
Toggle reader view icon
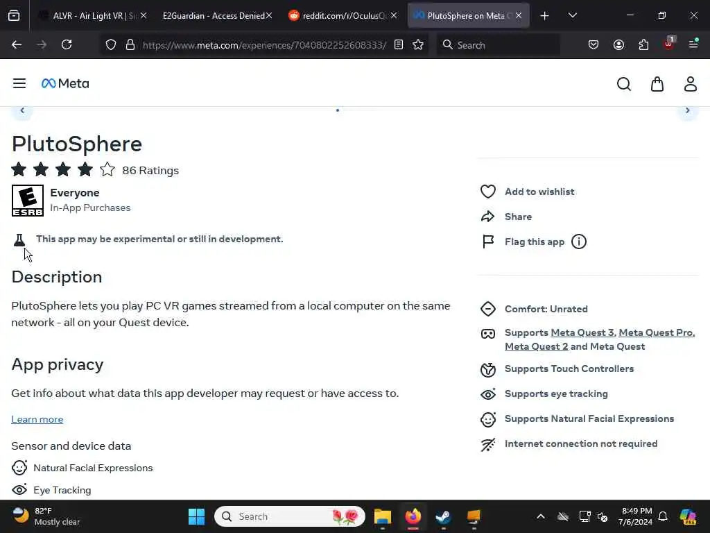(399, 44)
